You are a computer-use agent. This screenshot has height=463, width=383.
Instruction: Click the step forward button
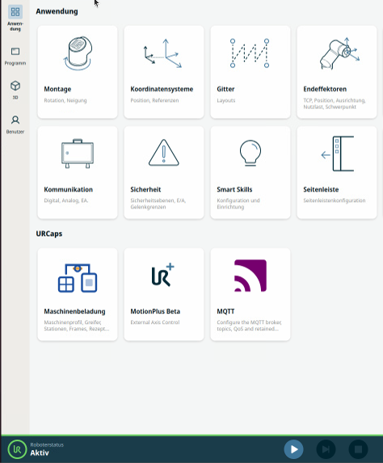326,449
